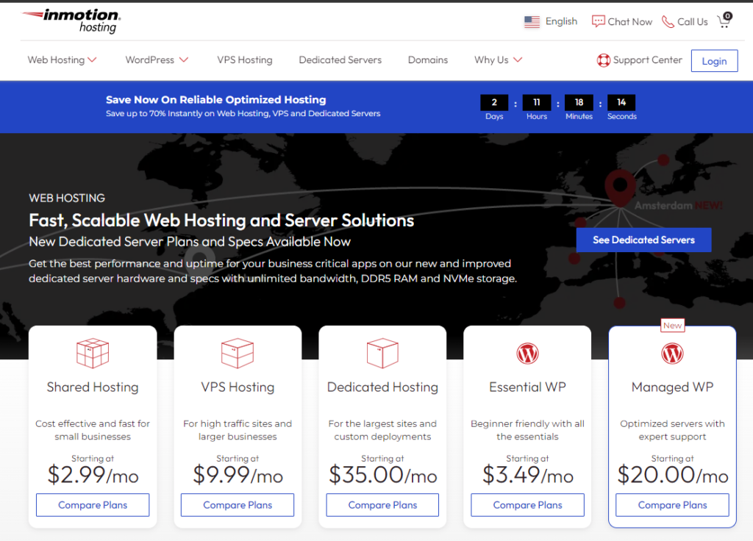Image resolution: width=753 pixels, height=541 pixels.
Task: Open the Domains menu item
Action: pyautogui.click(x=428, y=60)
